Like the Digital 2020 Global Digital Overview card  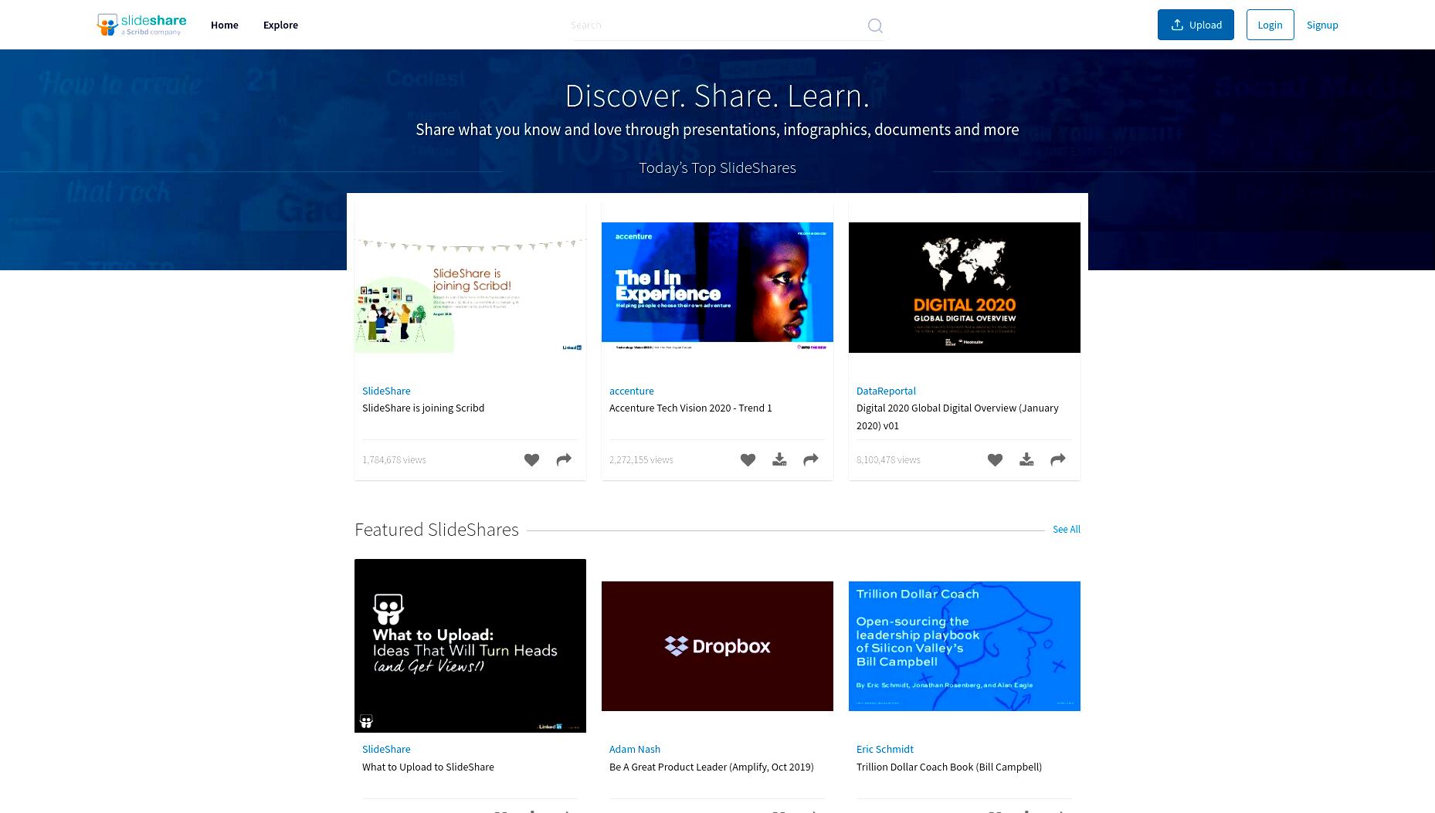995,459
